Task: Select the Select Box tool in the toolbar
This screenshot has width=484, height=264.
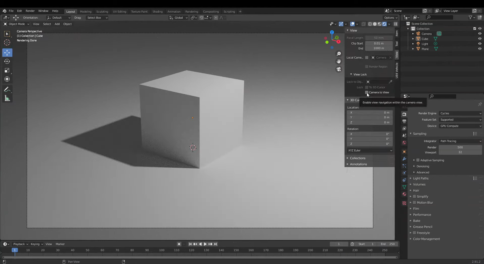Action: [x=7, y=34]
